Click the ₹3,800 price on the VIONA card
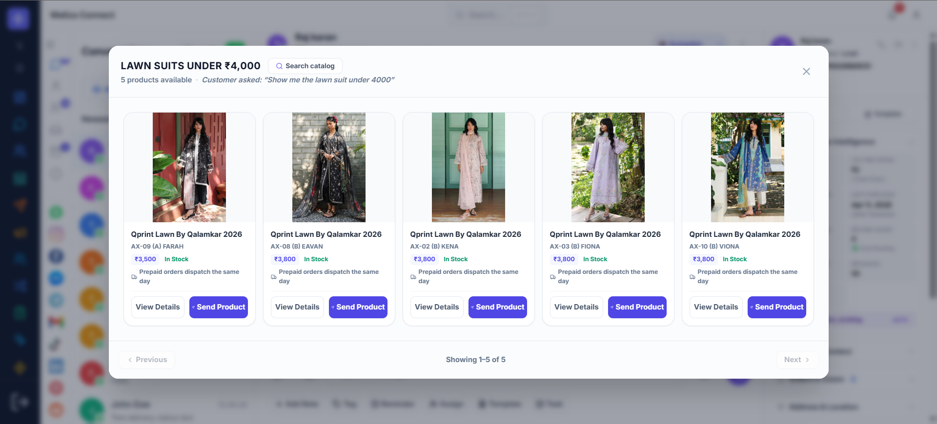 pyautogui.click(x=704, y=259)
